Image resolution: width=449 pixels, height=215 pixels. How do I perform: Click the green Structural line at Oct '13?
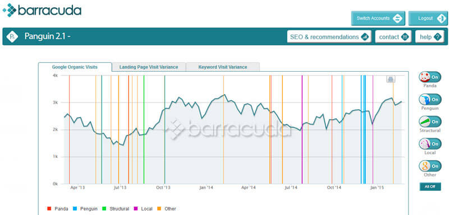click(164, 129)
